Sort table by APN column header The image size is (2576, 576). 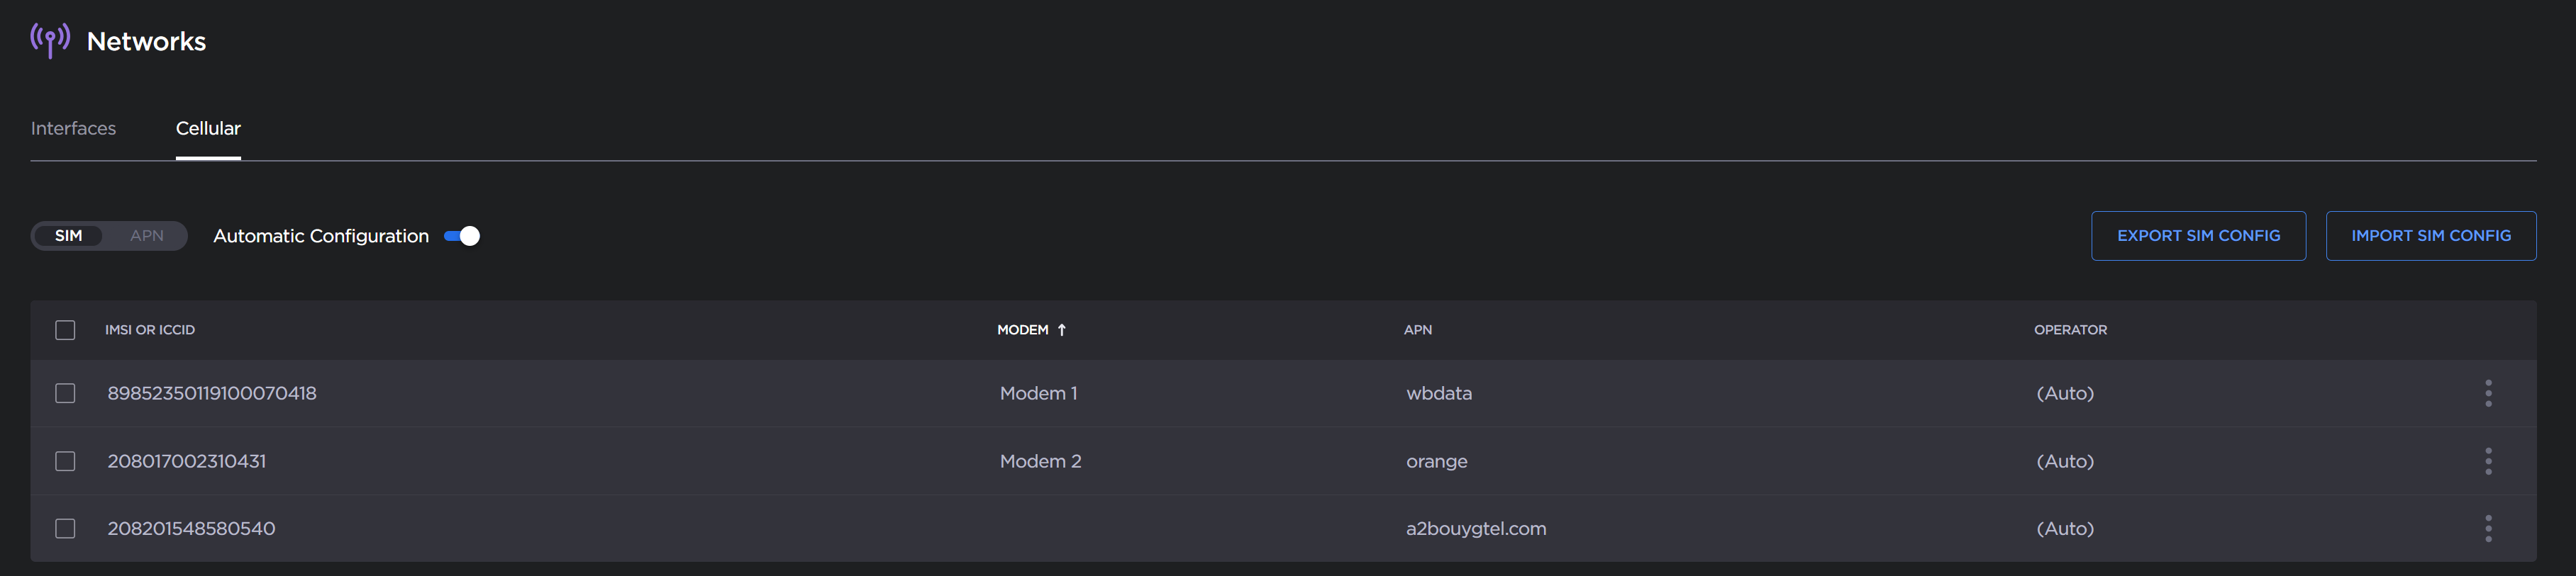point(1417,329)
